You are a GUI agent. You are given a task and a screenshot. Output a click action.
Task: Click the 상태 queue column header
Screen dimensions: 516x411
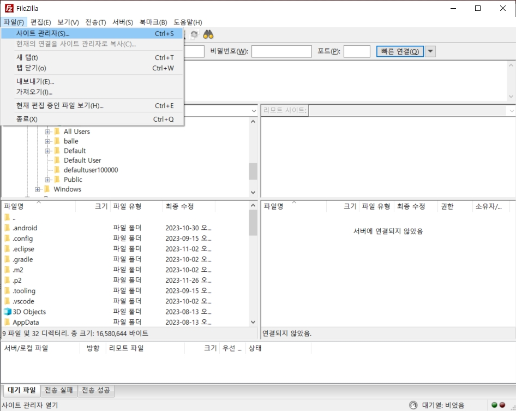pos(278,348)
